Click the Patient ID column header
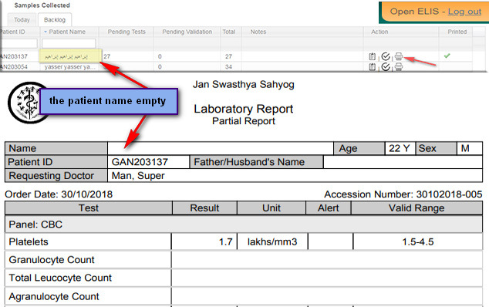Screen dimensions: 489x307 [12, 32]
